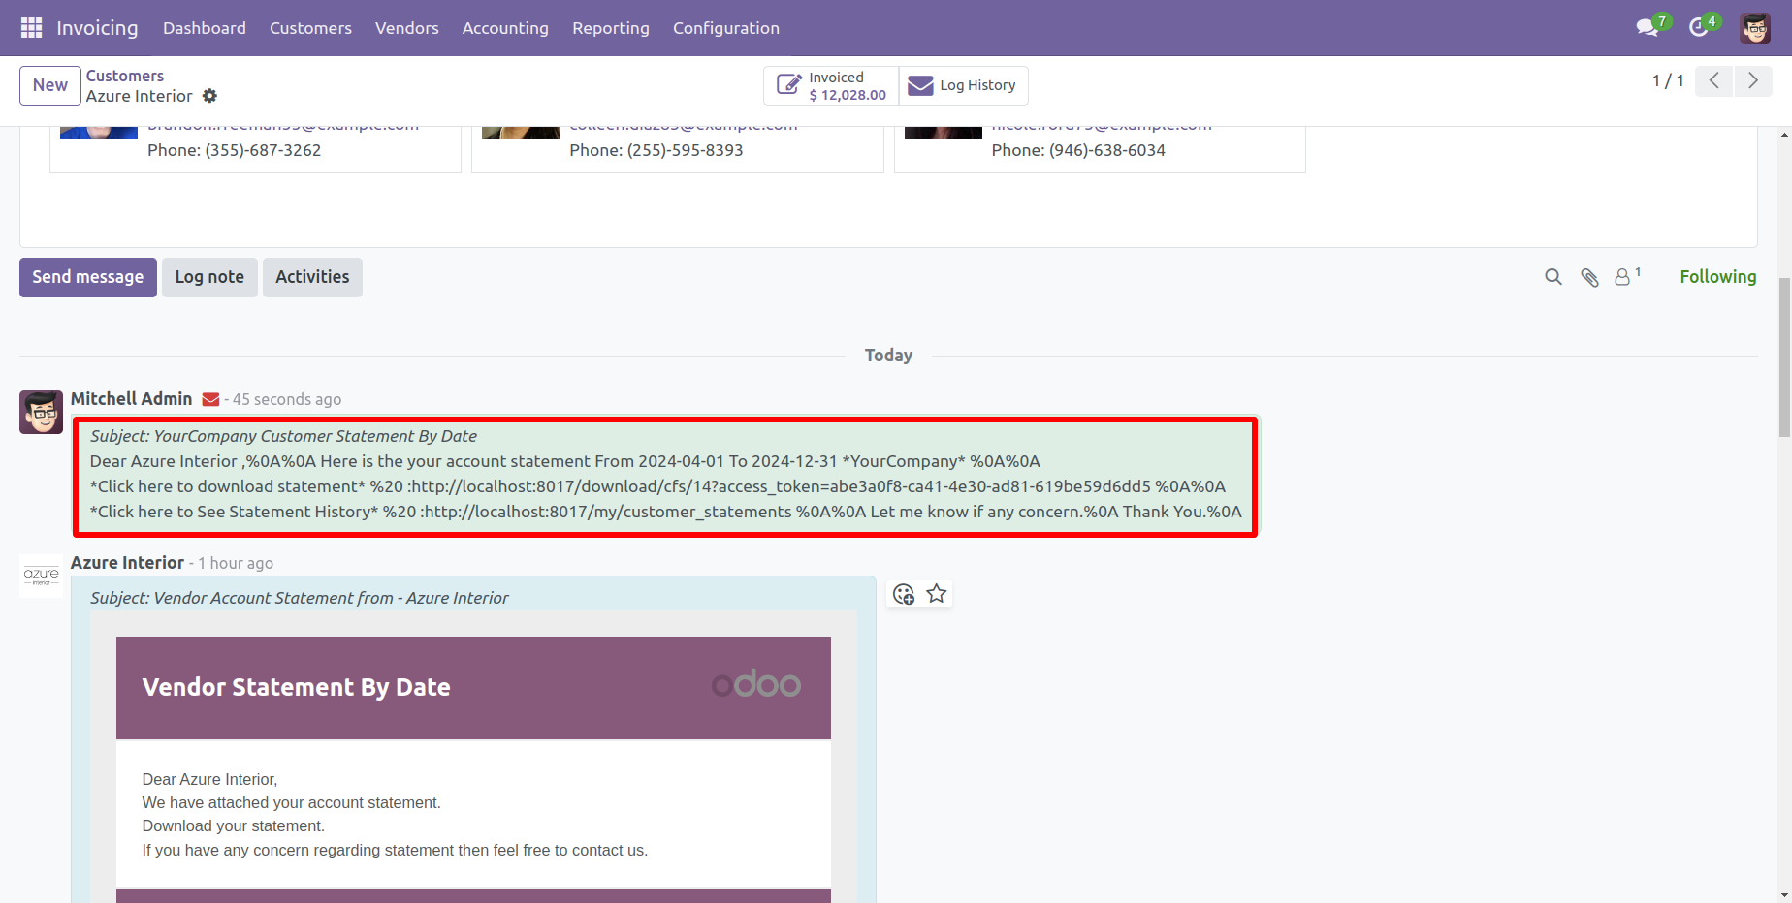
Task: Open the Activities button
Action: [312, 277]
